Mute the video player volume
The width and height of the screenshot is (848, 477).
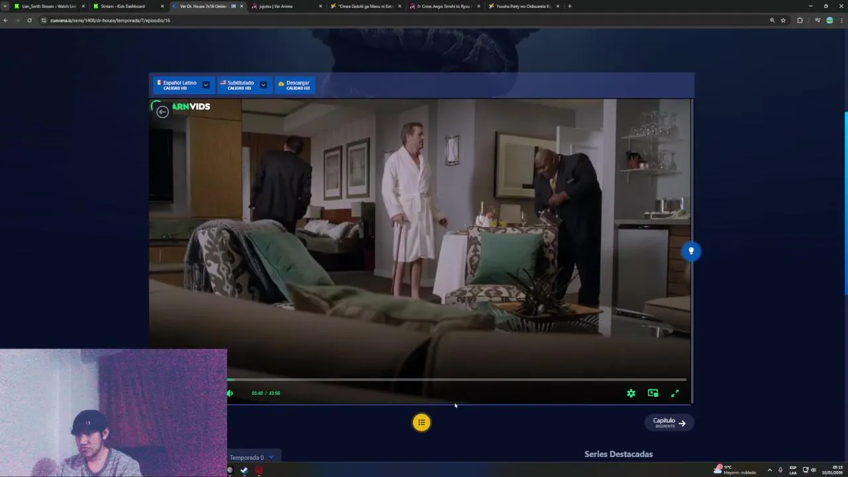point(230,394)
